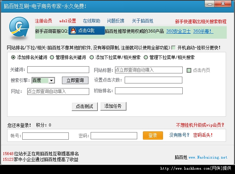Select 添加排名关键词 radio option
235x174 pixels.
[14, 57]
